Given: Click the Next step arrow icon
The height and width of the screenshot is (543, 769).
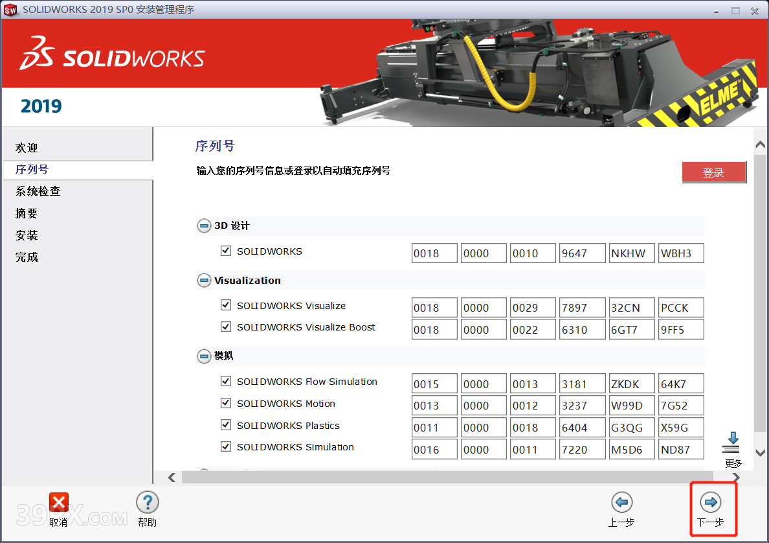Looking at the screenshot, I should 711,502.
